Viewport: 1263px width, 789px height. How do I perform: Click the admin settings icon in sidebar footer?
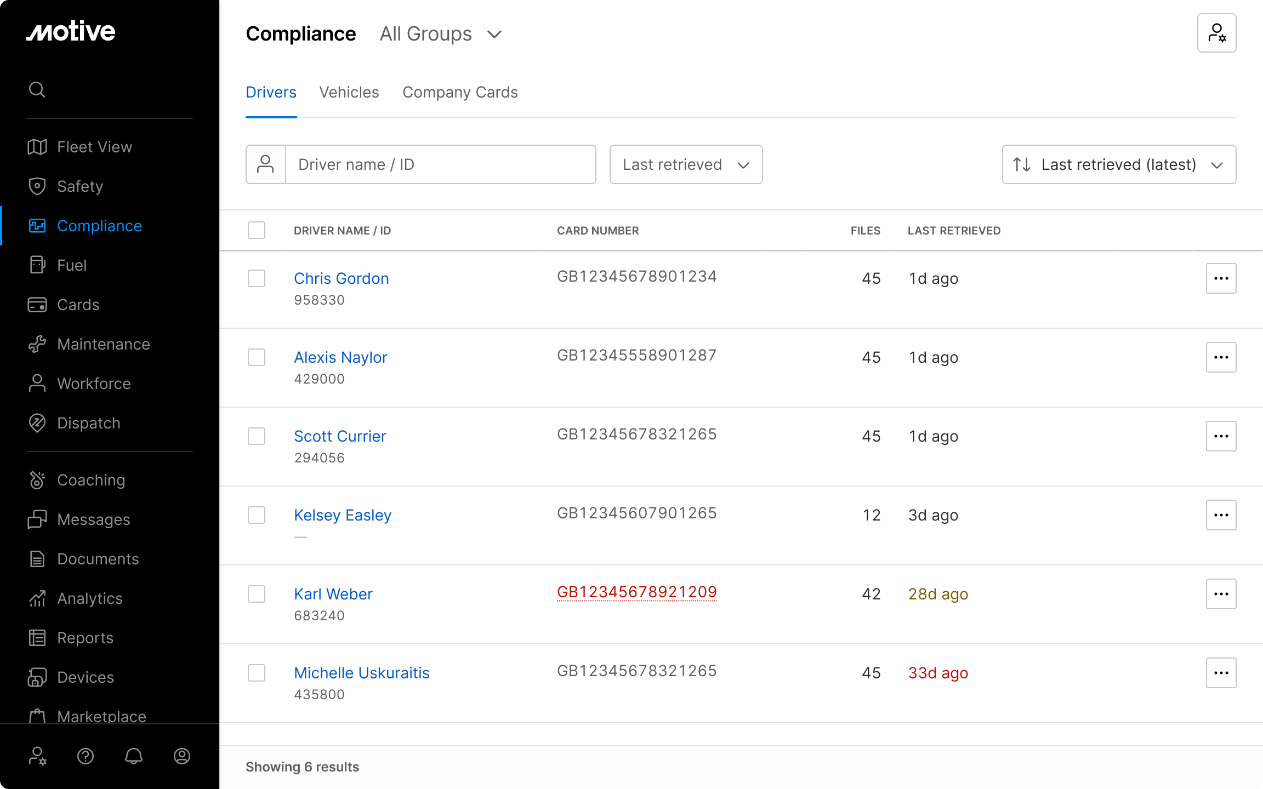(x=37, y=756)
